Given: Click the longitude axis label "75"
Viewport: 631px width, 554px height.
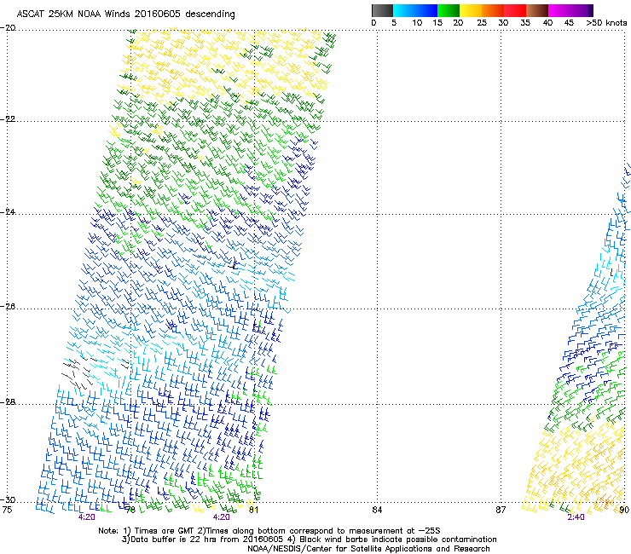Looking at the screenshot, I should (x=7, y=510).
